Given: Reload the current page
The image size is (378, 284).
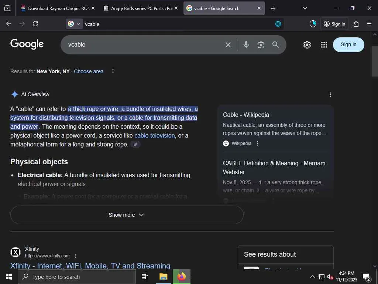Looking at the screenshot, I should [35, 24].
